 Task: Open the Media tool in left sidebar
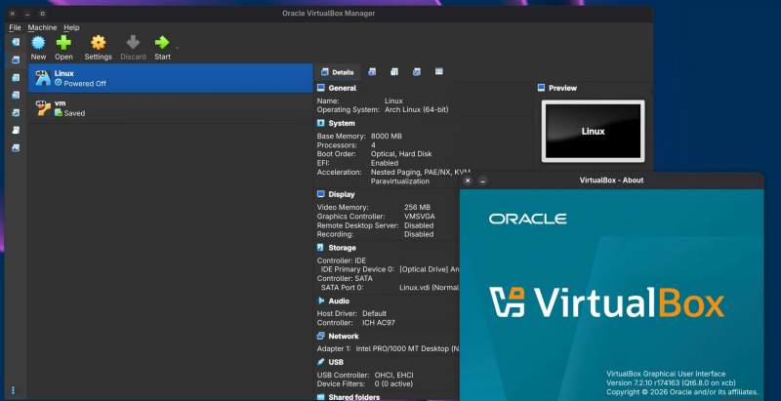click(x=16, y=95)
